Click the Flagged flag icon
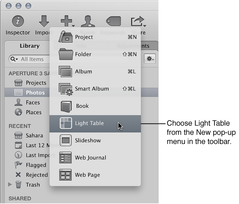Screen dimensions: 239x204 pos(18,165)
